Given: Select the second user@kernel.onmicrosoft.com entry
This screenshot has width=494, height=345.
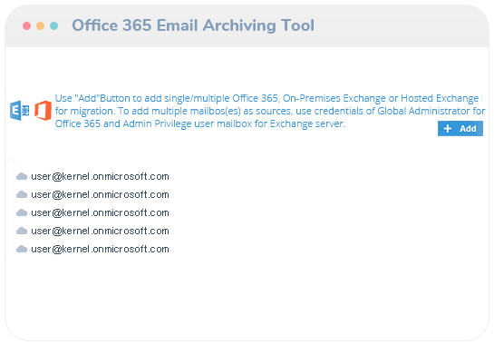Looking at the screenshot, I should [x=100, y=195].
